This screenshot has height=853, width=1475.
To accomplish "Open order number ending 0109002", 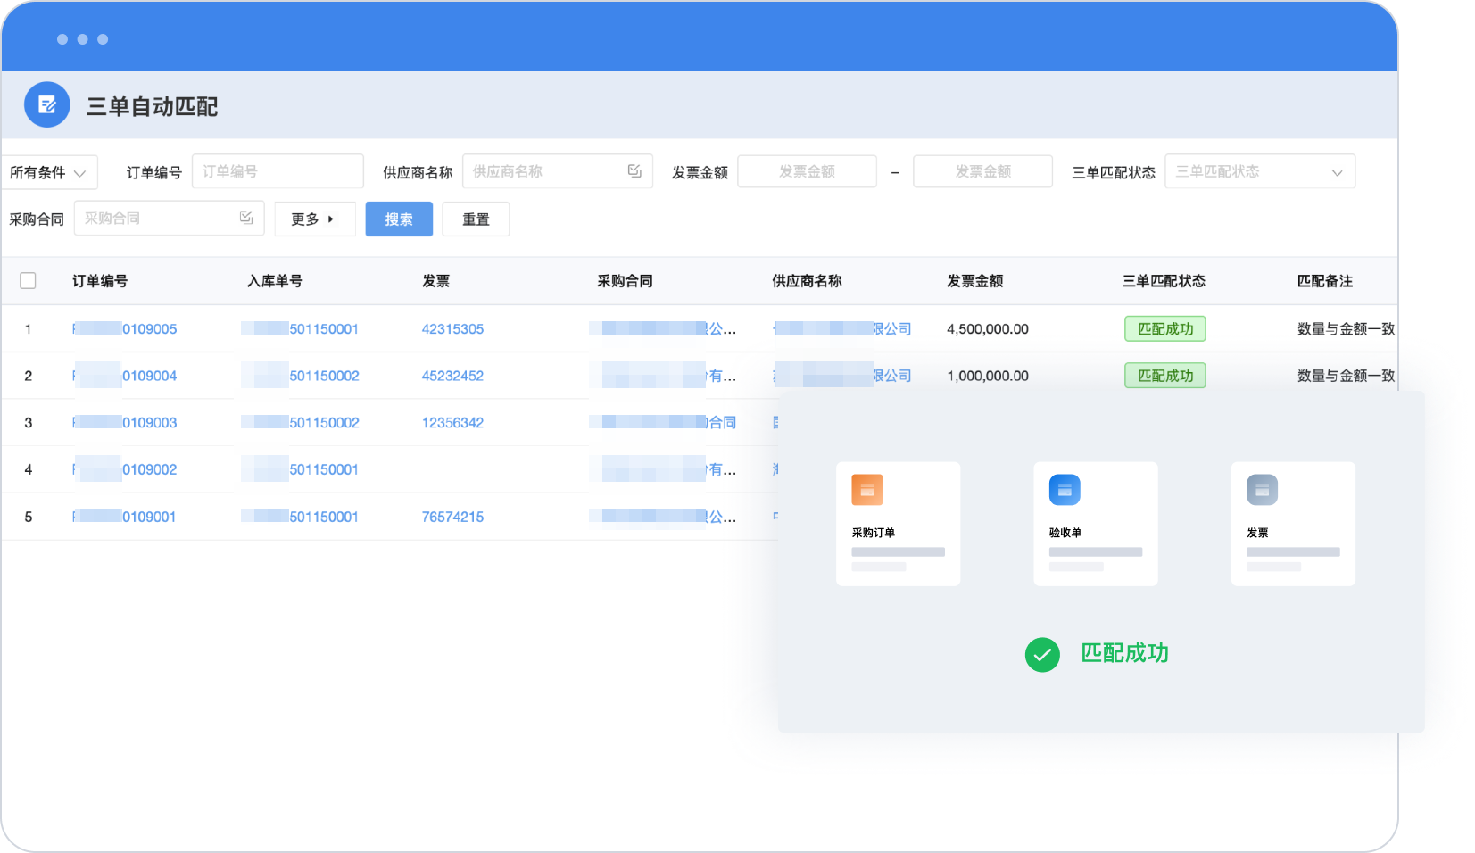I will tap(125, 469).
